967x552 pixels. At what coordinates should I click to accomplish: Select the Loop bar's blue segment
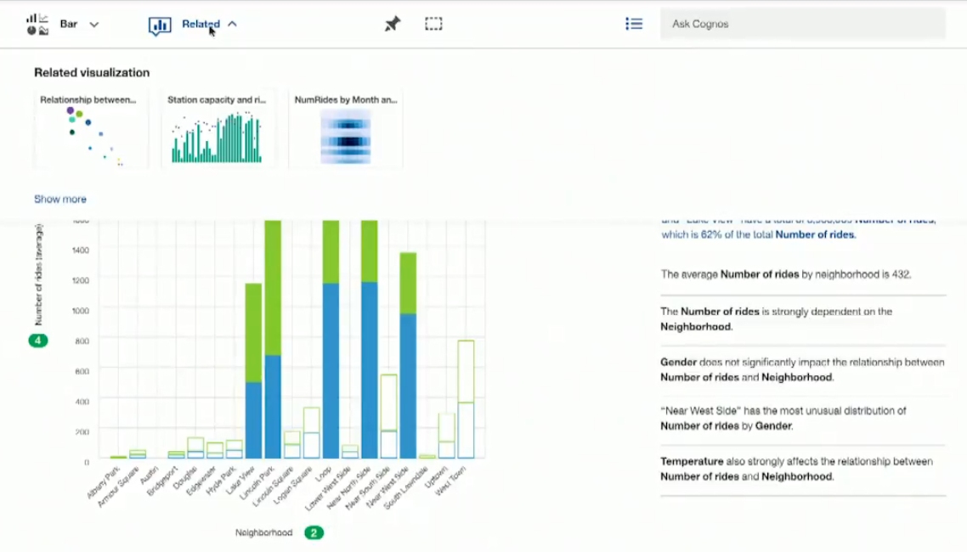coord(331,371)
